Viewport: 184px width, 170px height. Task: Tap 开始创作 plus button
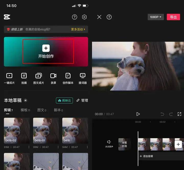(x=46, y=48)
